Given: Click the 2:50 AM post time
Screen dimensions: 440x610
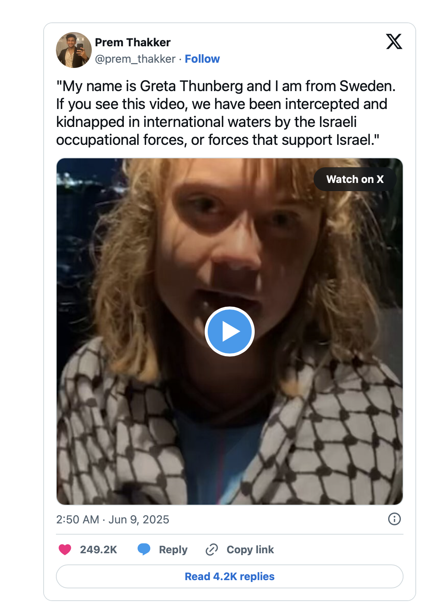Looking at the screenshot, I should [x=78, y=520].
